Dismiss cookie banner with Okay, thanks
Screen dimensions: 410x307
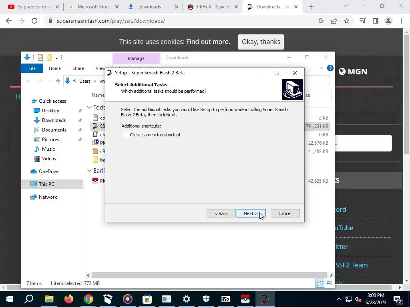point(261,42)
